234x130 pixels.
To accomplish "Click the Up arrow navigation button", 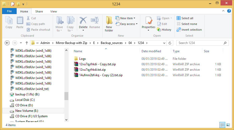I will click(26, 43).
